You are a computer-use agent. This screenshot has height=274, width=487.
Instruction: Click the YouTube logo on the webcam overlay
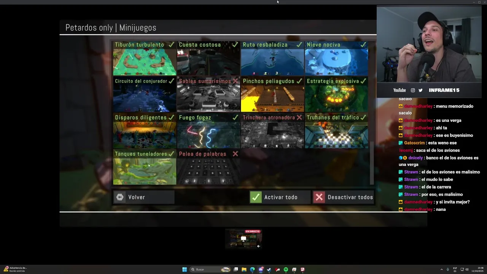click(399, 90)
